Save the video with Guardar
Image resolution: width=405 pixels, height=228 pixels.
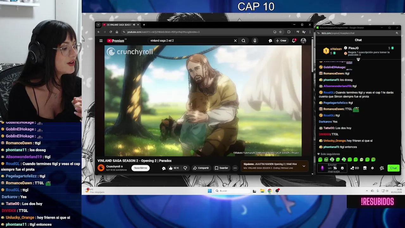[x=221, y=168]
